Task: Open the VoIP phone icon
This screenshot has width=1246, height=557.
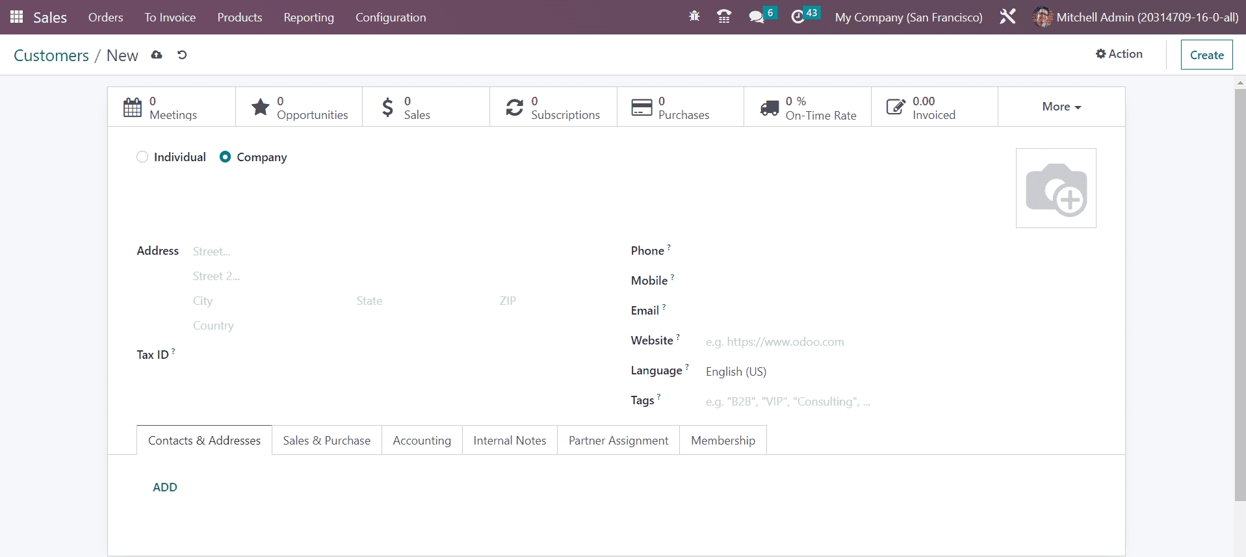Action: [724, 17]
